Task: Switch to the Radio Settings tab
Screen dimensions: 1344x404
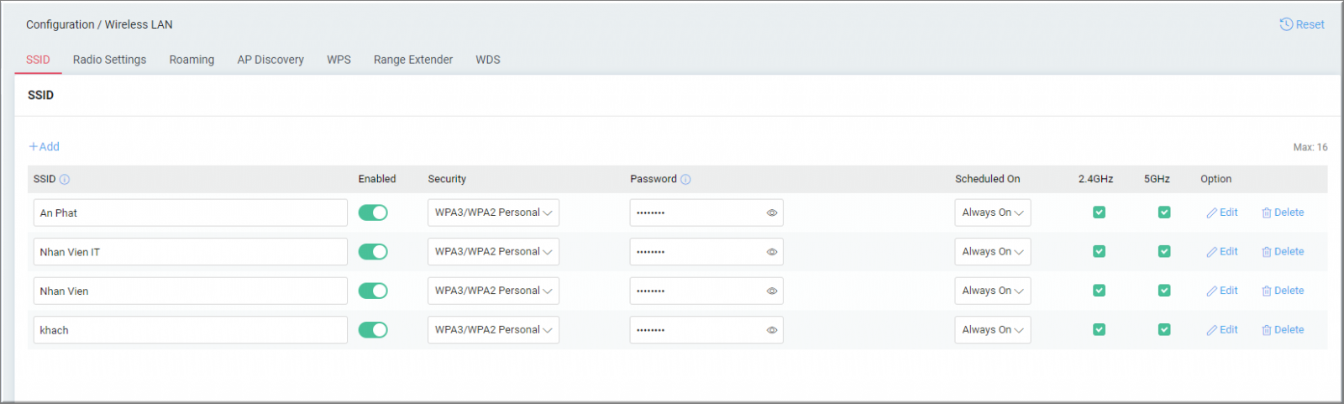Action: 109,60
